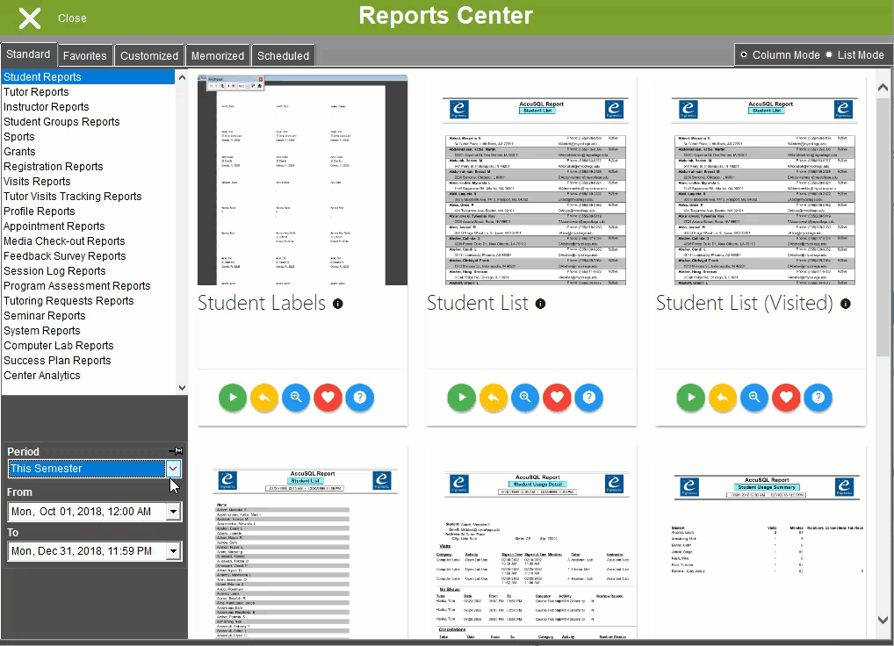This screenshot has height=646, width=894.
Task: Preview Student Labels with blue magnifier icon
Action: point(297,397)
